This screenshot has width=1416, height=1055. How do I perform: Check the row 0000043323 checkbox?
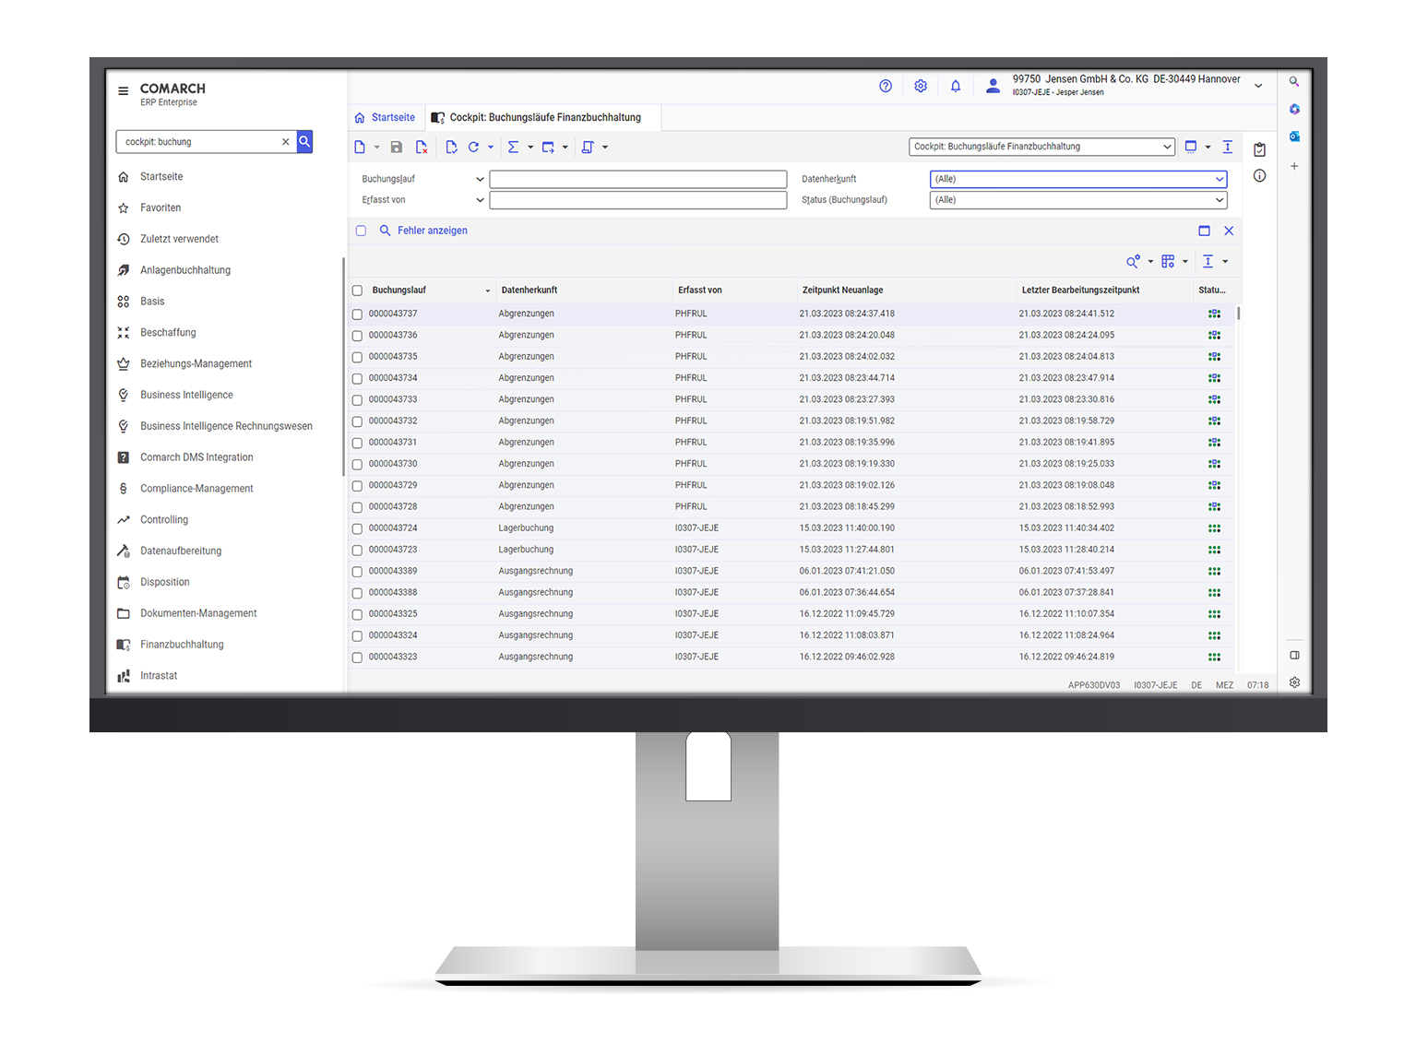click(358, 658)
